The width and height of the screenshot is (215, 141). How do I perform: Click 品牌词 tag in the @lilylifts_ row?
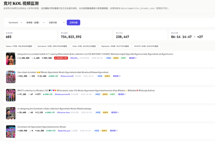click(x=116, y=58)
